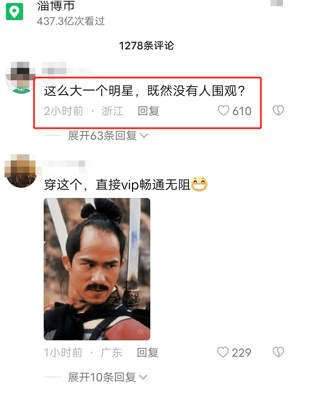Open the first commenter's blurred avatar
311x393 pixels.
coord(21,77)
